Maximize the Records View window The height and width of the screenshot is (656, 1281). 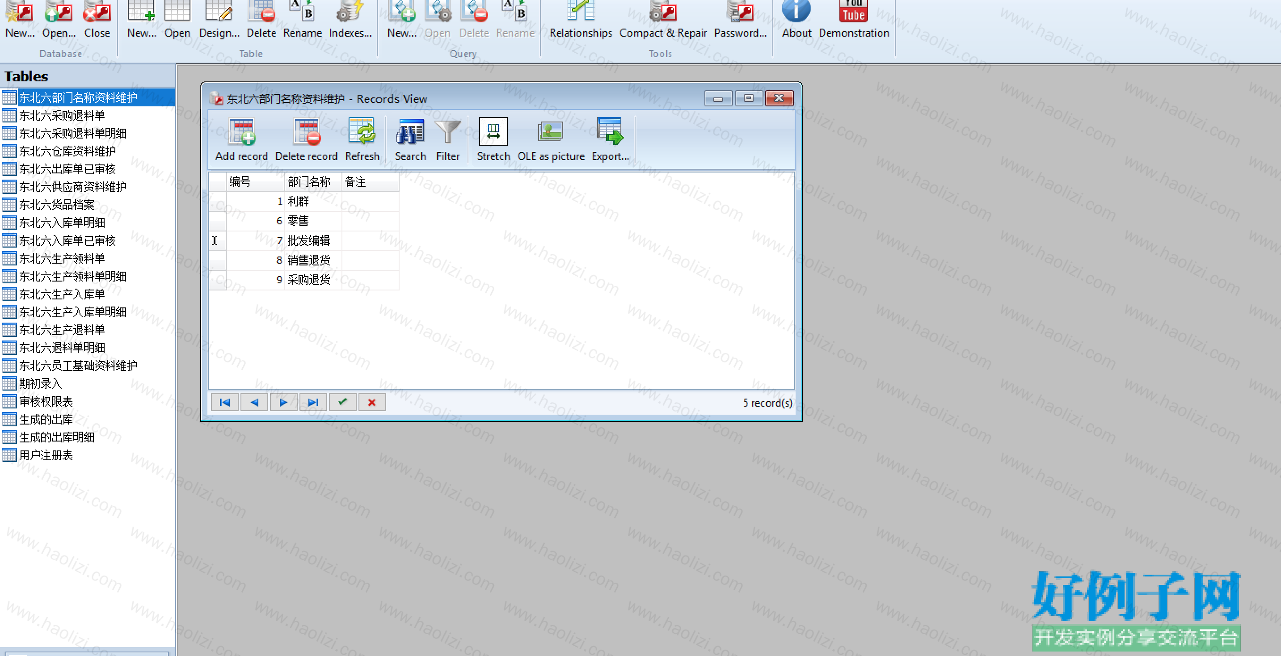748,98
